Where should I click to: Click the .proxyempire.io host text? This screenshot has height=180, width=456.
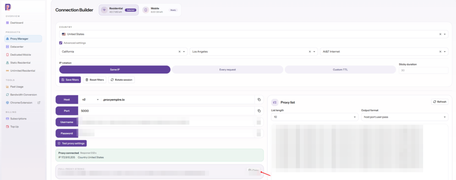pos(114,99)
